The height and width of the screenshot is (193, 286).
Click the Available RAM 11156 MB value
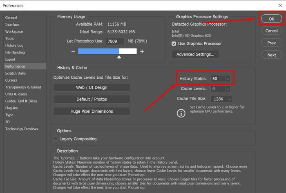point(117,24)
